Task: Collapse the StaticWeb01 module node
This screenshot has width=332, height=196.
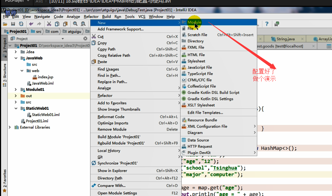Action: tap(16, 108)
